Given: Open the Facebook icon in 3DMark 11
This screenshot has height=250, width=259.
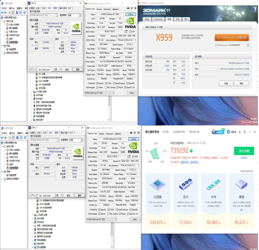Looking at the screenshot, I should pyautogui.click(x=254, y=9).
